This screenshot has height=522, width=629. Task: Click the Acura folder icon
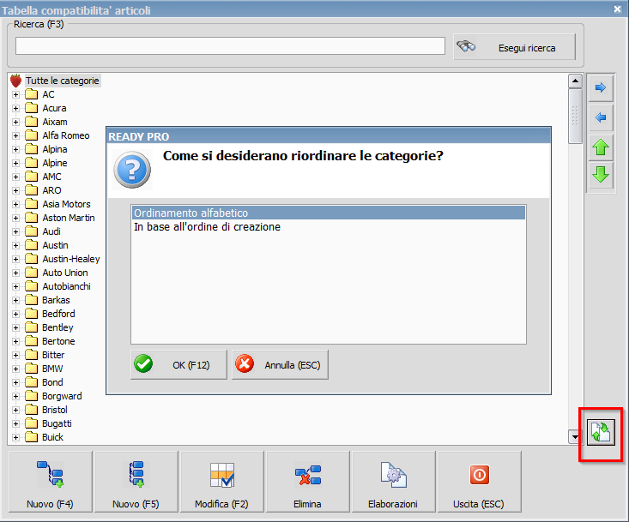click(31, 108)
